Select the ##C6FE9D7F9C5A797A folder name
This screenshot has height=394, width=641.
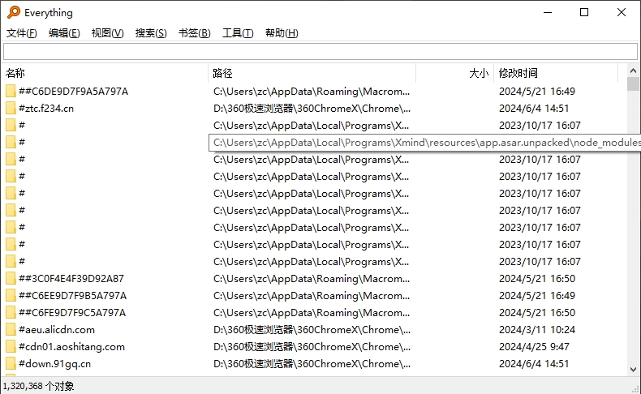click(x=72, y=313)
